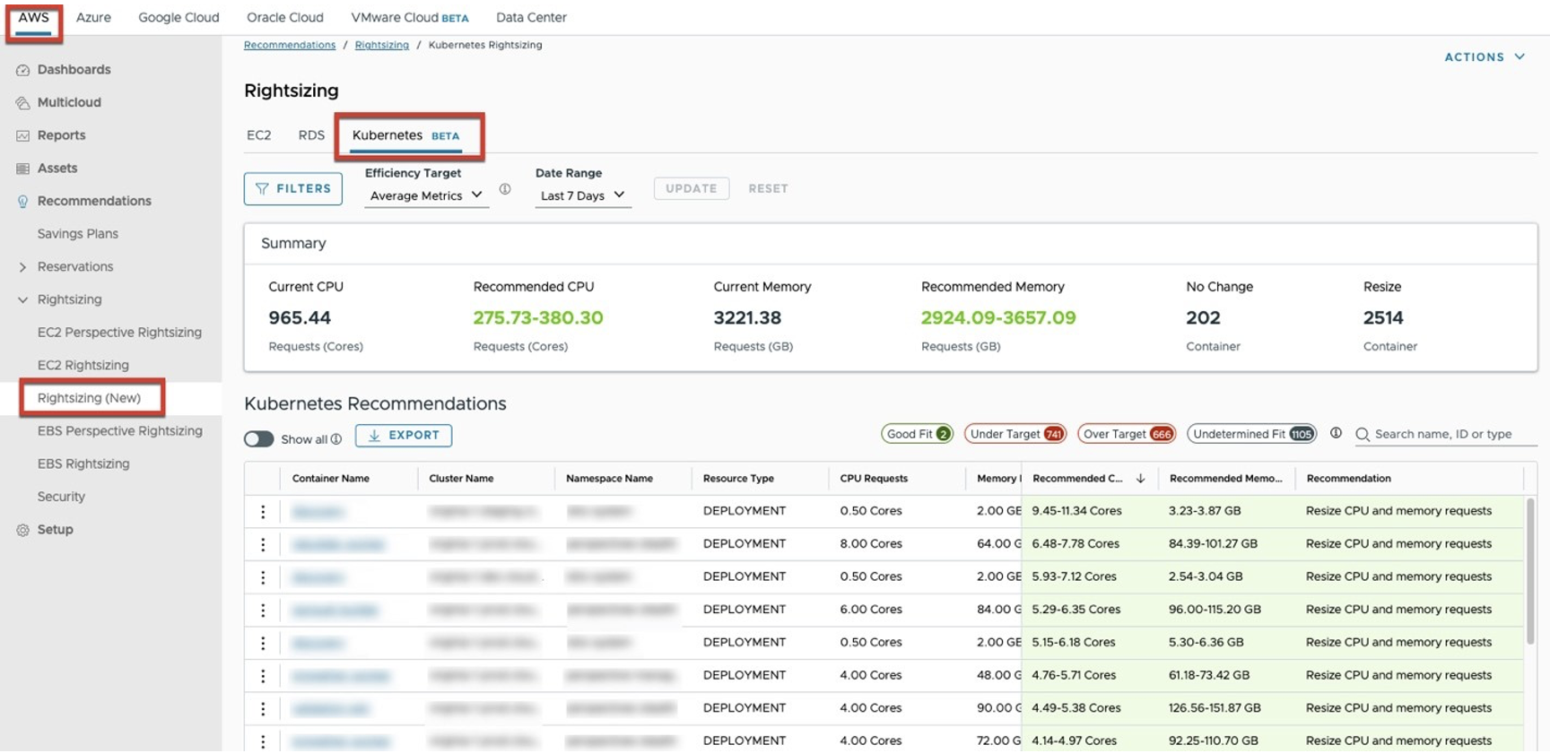Screen dimensions: 1550x753
Task: Open EC2 Perspective Rightsizing in sidebar
Action: pyautogui.click(x=119, y=333)
